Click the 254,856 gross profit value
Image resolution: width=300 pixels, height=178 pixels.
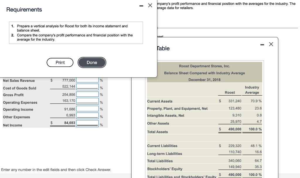coord(69,94)
